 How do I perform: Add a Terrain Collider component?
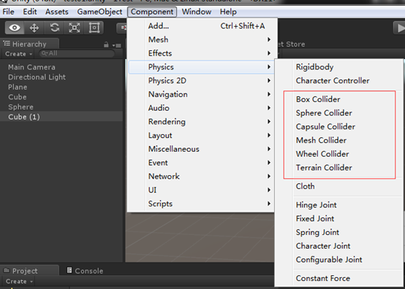[339, 168]
